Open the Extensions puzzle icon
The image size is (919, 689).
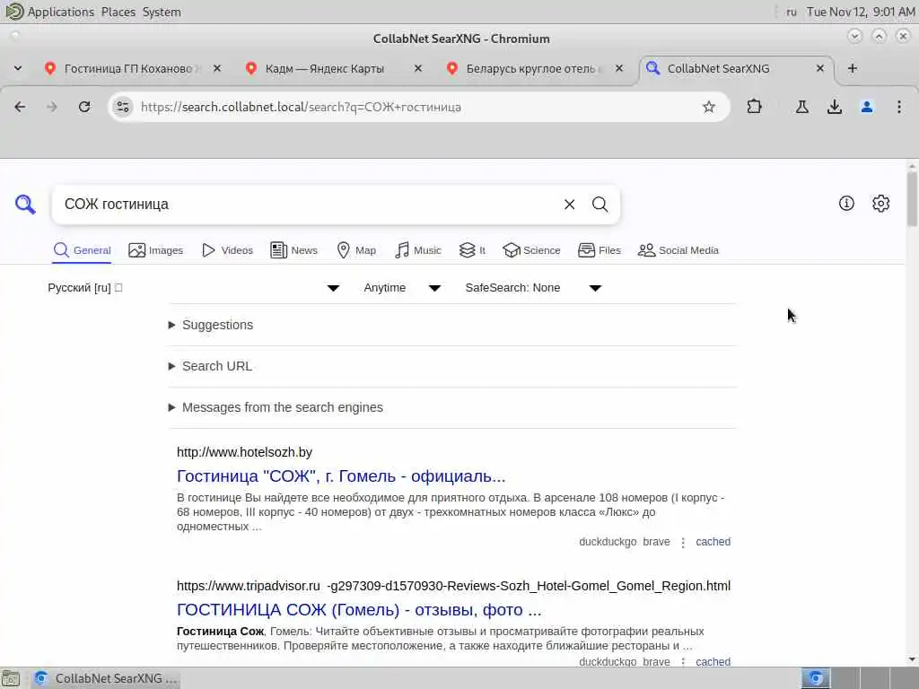tap(754, 107)
